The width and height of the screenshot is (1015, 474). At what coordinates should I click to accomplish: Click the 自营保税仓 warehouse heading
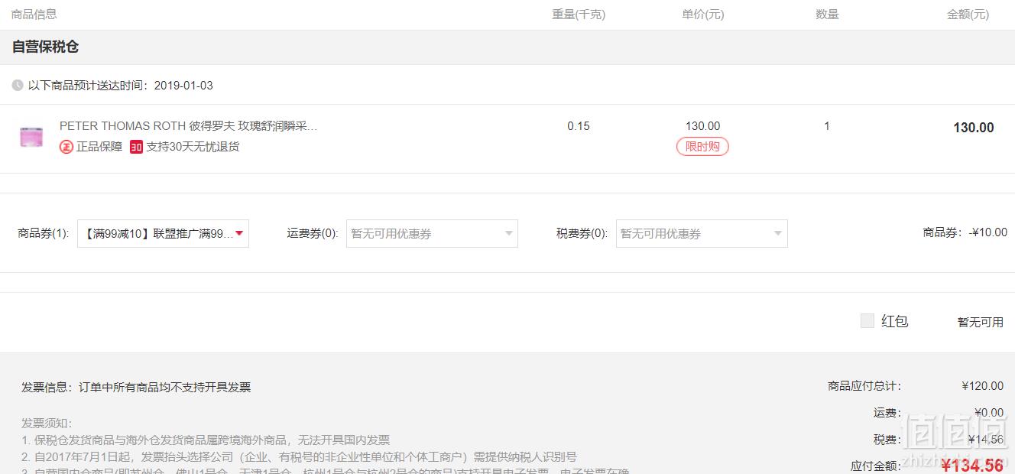45,47
